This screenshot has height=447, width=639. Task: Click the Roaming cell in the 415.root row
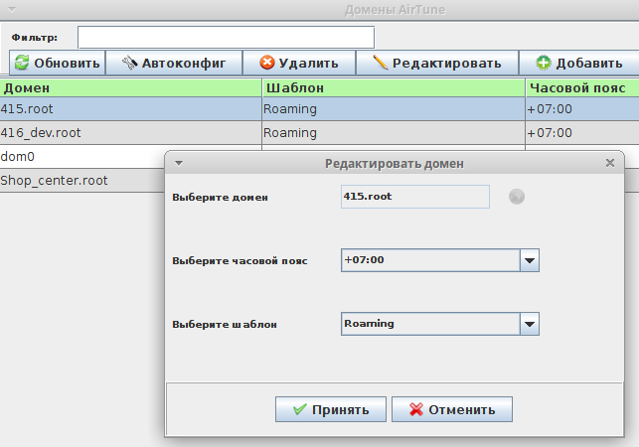[394, 109]
